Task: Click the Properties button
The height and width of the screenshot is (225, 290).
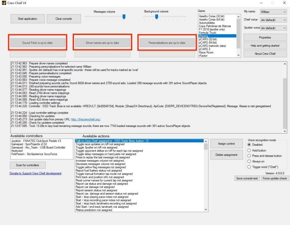Action: point(265,37)
